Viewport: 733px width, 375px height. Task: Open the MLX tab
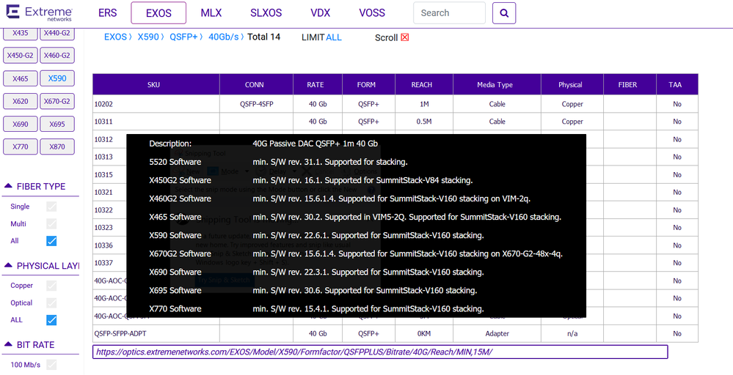tap(211, 13)
